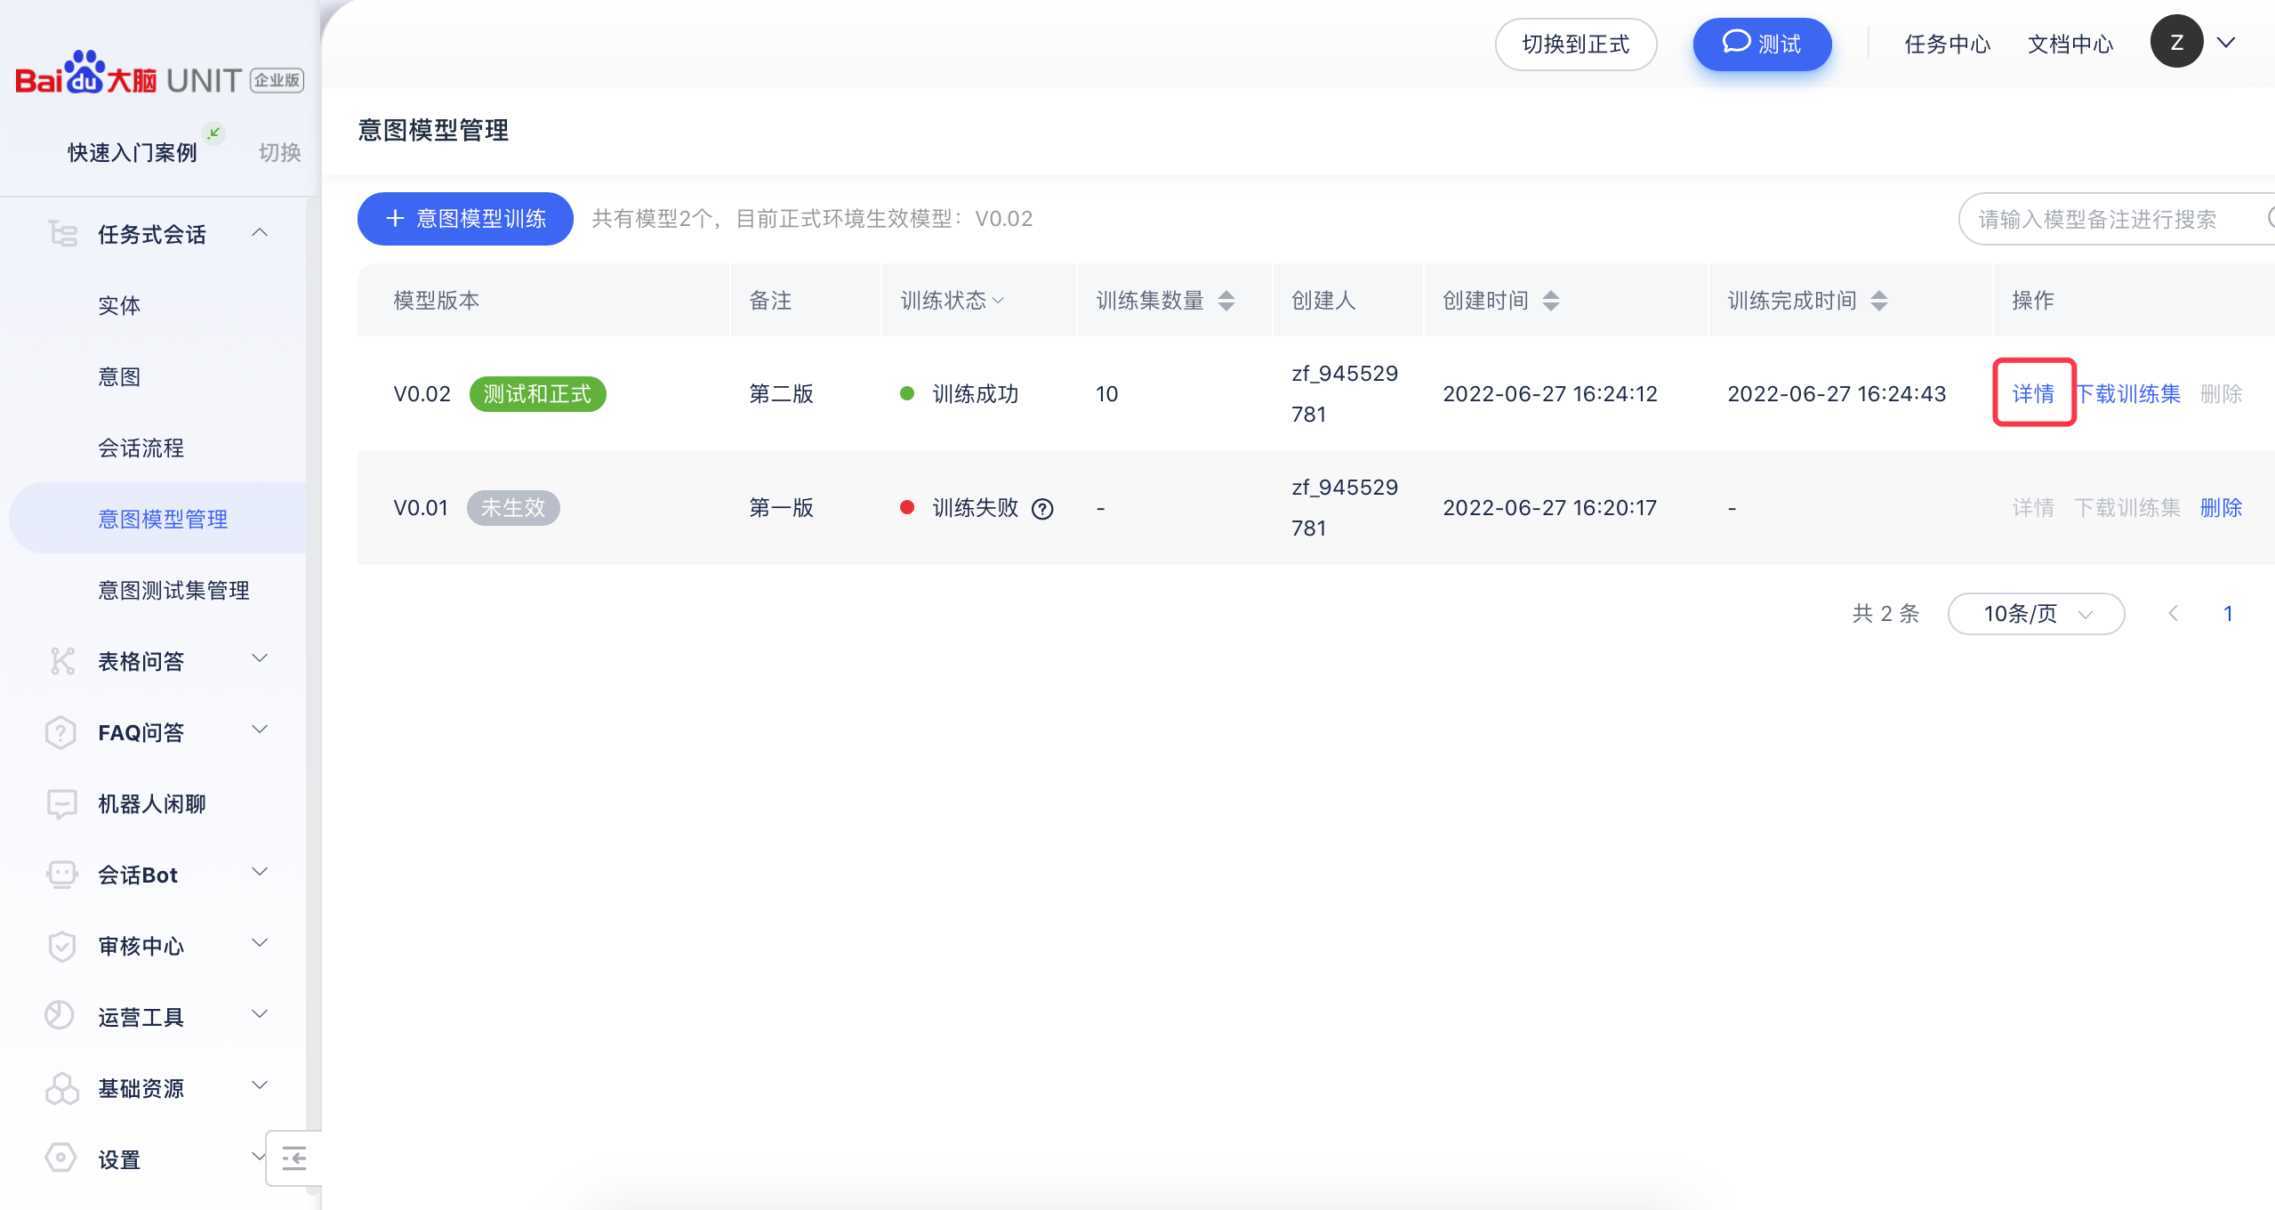The width and height of the screenshot is (2275, 1210).
Task: Collapse the 任务式会话 section chevron
Action: [x=260, y=233]
